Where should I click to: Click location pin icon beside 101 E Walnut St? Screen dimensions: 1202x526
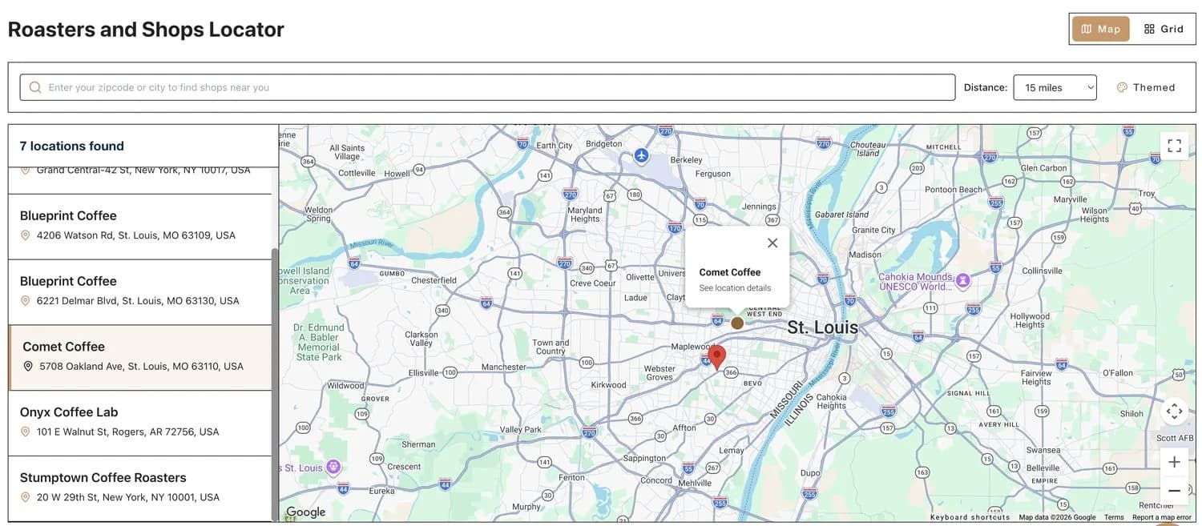tap(25, 432)
